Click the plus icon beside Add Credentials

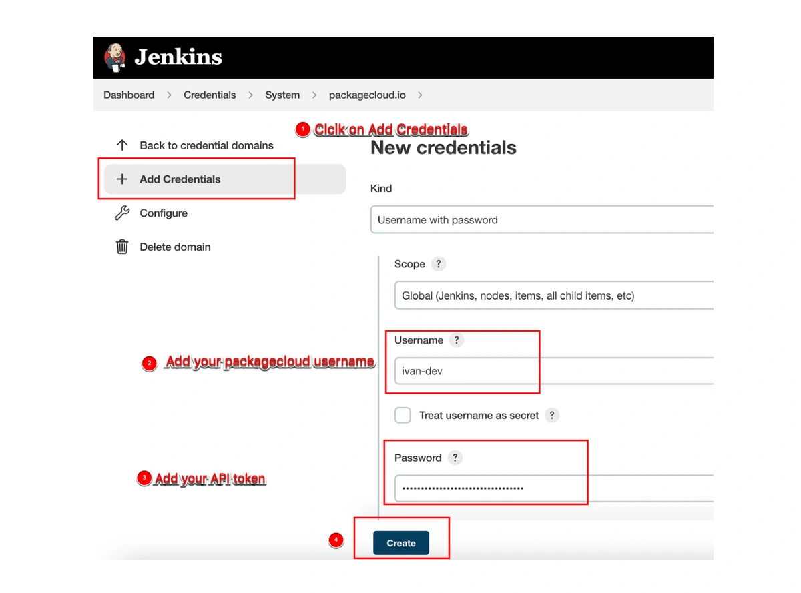[122, 179]
